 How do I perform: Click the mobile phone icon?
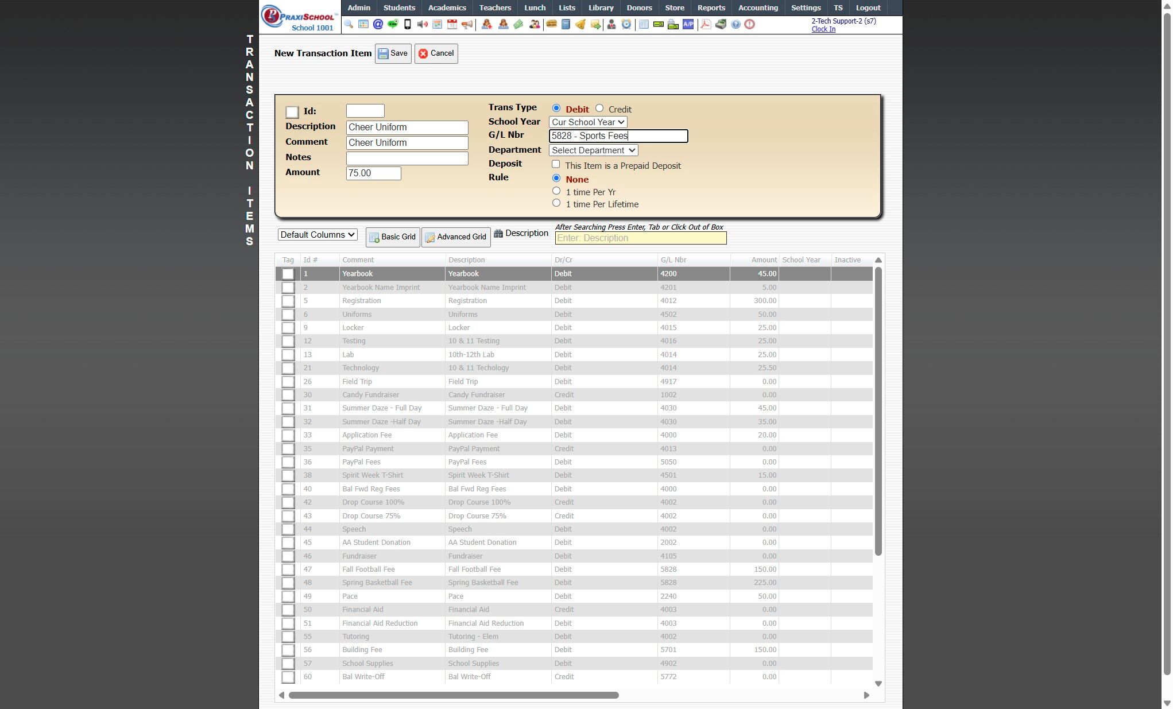pyautogui.click(x=408, y=24)
